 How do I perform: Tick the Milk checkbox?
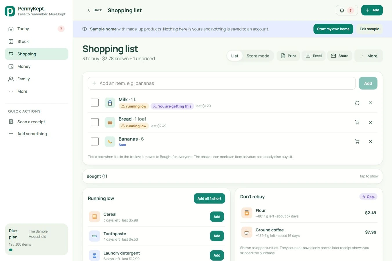click(95, 103)
